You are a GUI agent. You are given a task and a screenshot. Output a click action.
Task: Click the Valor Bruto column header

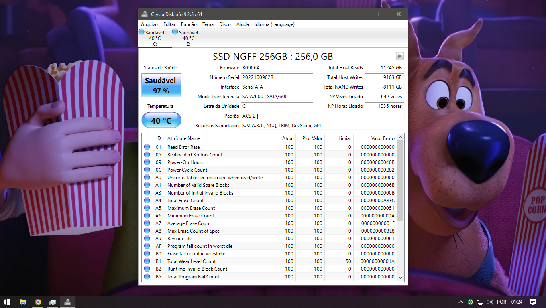(375, 138)
